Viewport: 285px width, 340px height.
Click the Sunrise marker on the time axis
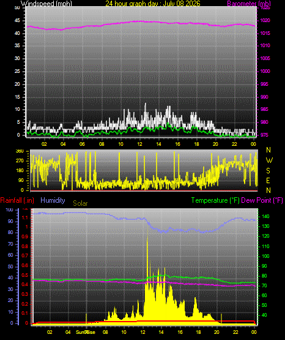pyautogui.click(x=86, y=332)
